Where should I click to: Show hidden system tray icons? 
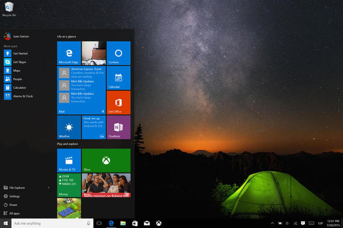click(x=272, y=223)
